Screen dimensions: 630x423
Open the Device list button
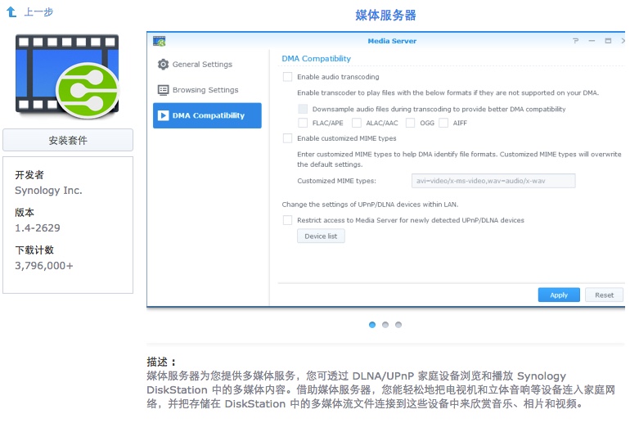pos(321,236)
